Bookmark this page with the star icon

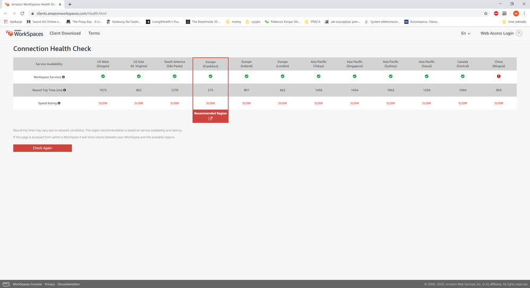486,13
